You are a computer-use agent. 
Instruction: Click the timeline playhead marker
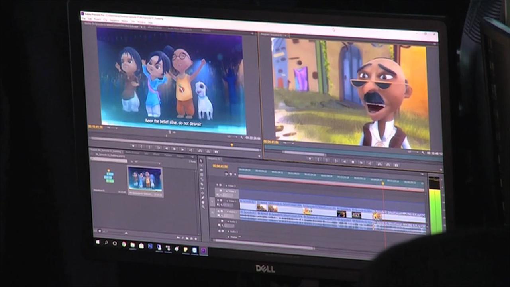coord(383,183)
